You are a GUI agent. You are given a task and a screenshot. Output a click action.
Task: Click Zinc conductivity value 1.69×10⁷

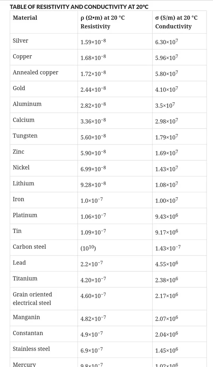tap(167, 153)
